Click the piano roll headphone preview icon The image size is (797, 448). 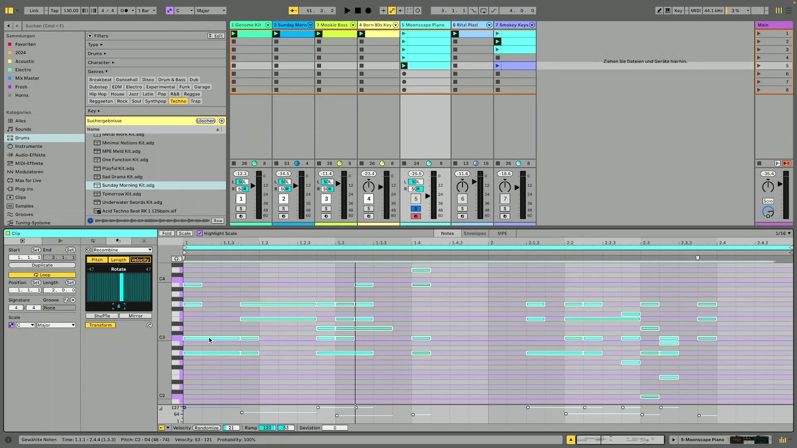click(x=176, y=259)
